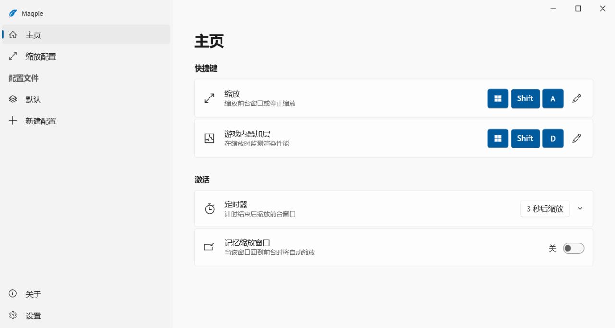The width and height of the screenshot is (615, 328).
Task: Click the Magpie feather logo
Action: tap(12, 13)
